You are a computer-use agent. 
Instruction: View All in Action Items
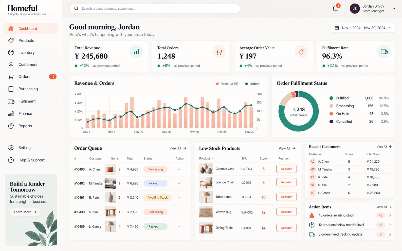click(384, 207)
